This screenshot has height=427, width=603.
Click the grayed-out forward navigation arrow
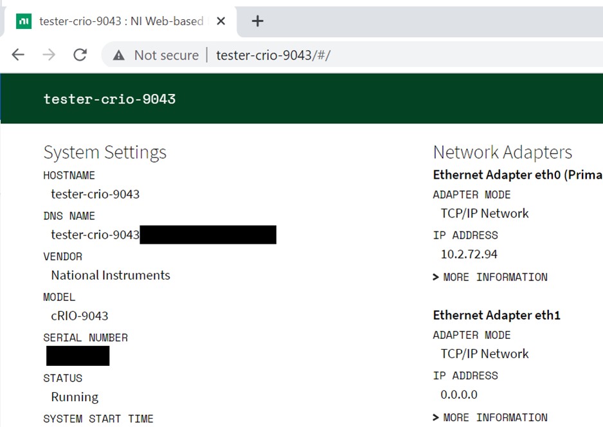[49, 55]
